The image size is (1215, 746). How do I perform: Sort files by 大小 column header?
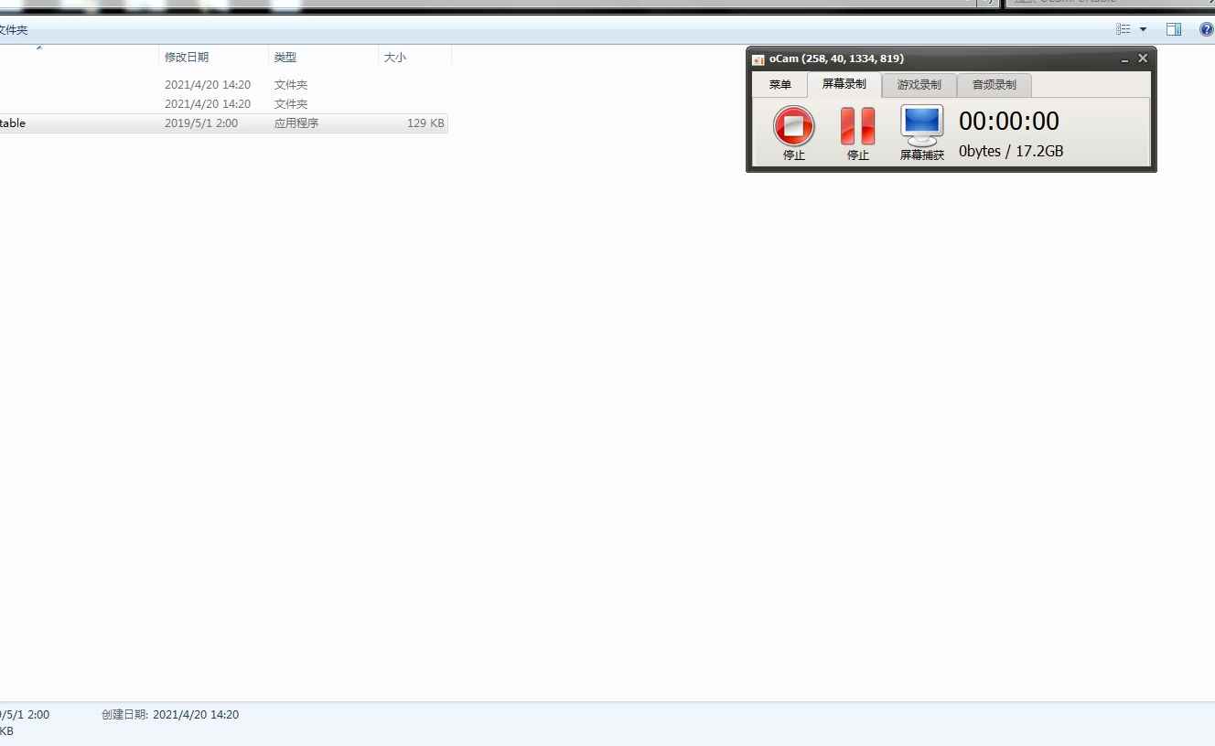394,57
